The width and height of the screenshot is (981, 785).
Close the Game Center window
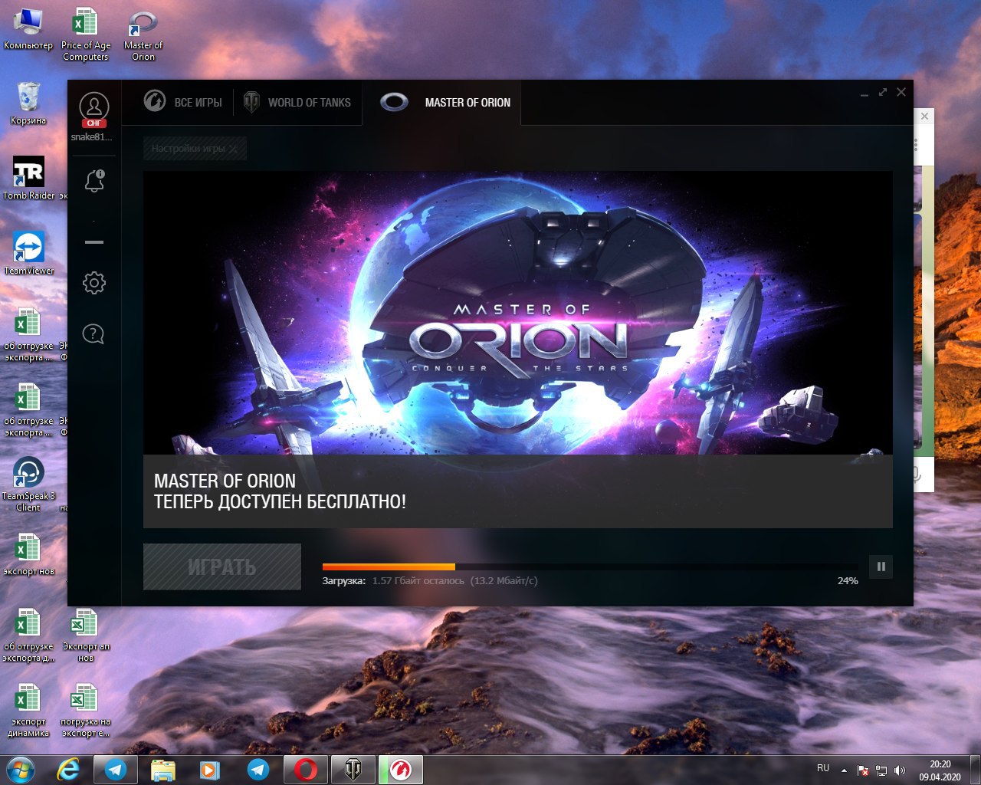[901, 92]
